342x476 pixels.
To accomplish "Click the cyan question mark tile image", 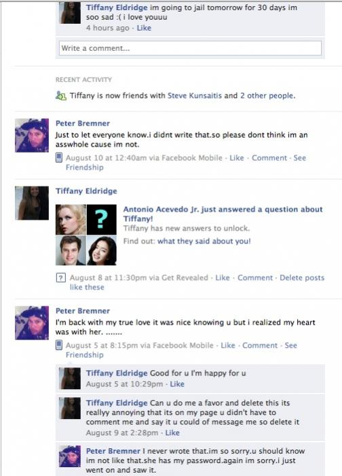I will (101, 220).
